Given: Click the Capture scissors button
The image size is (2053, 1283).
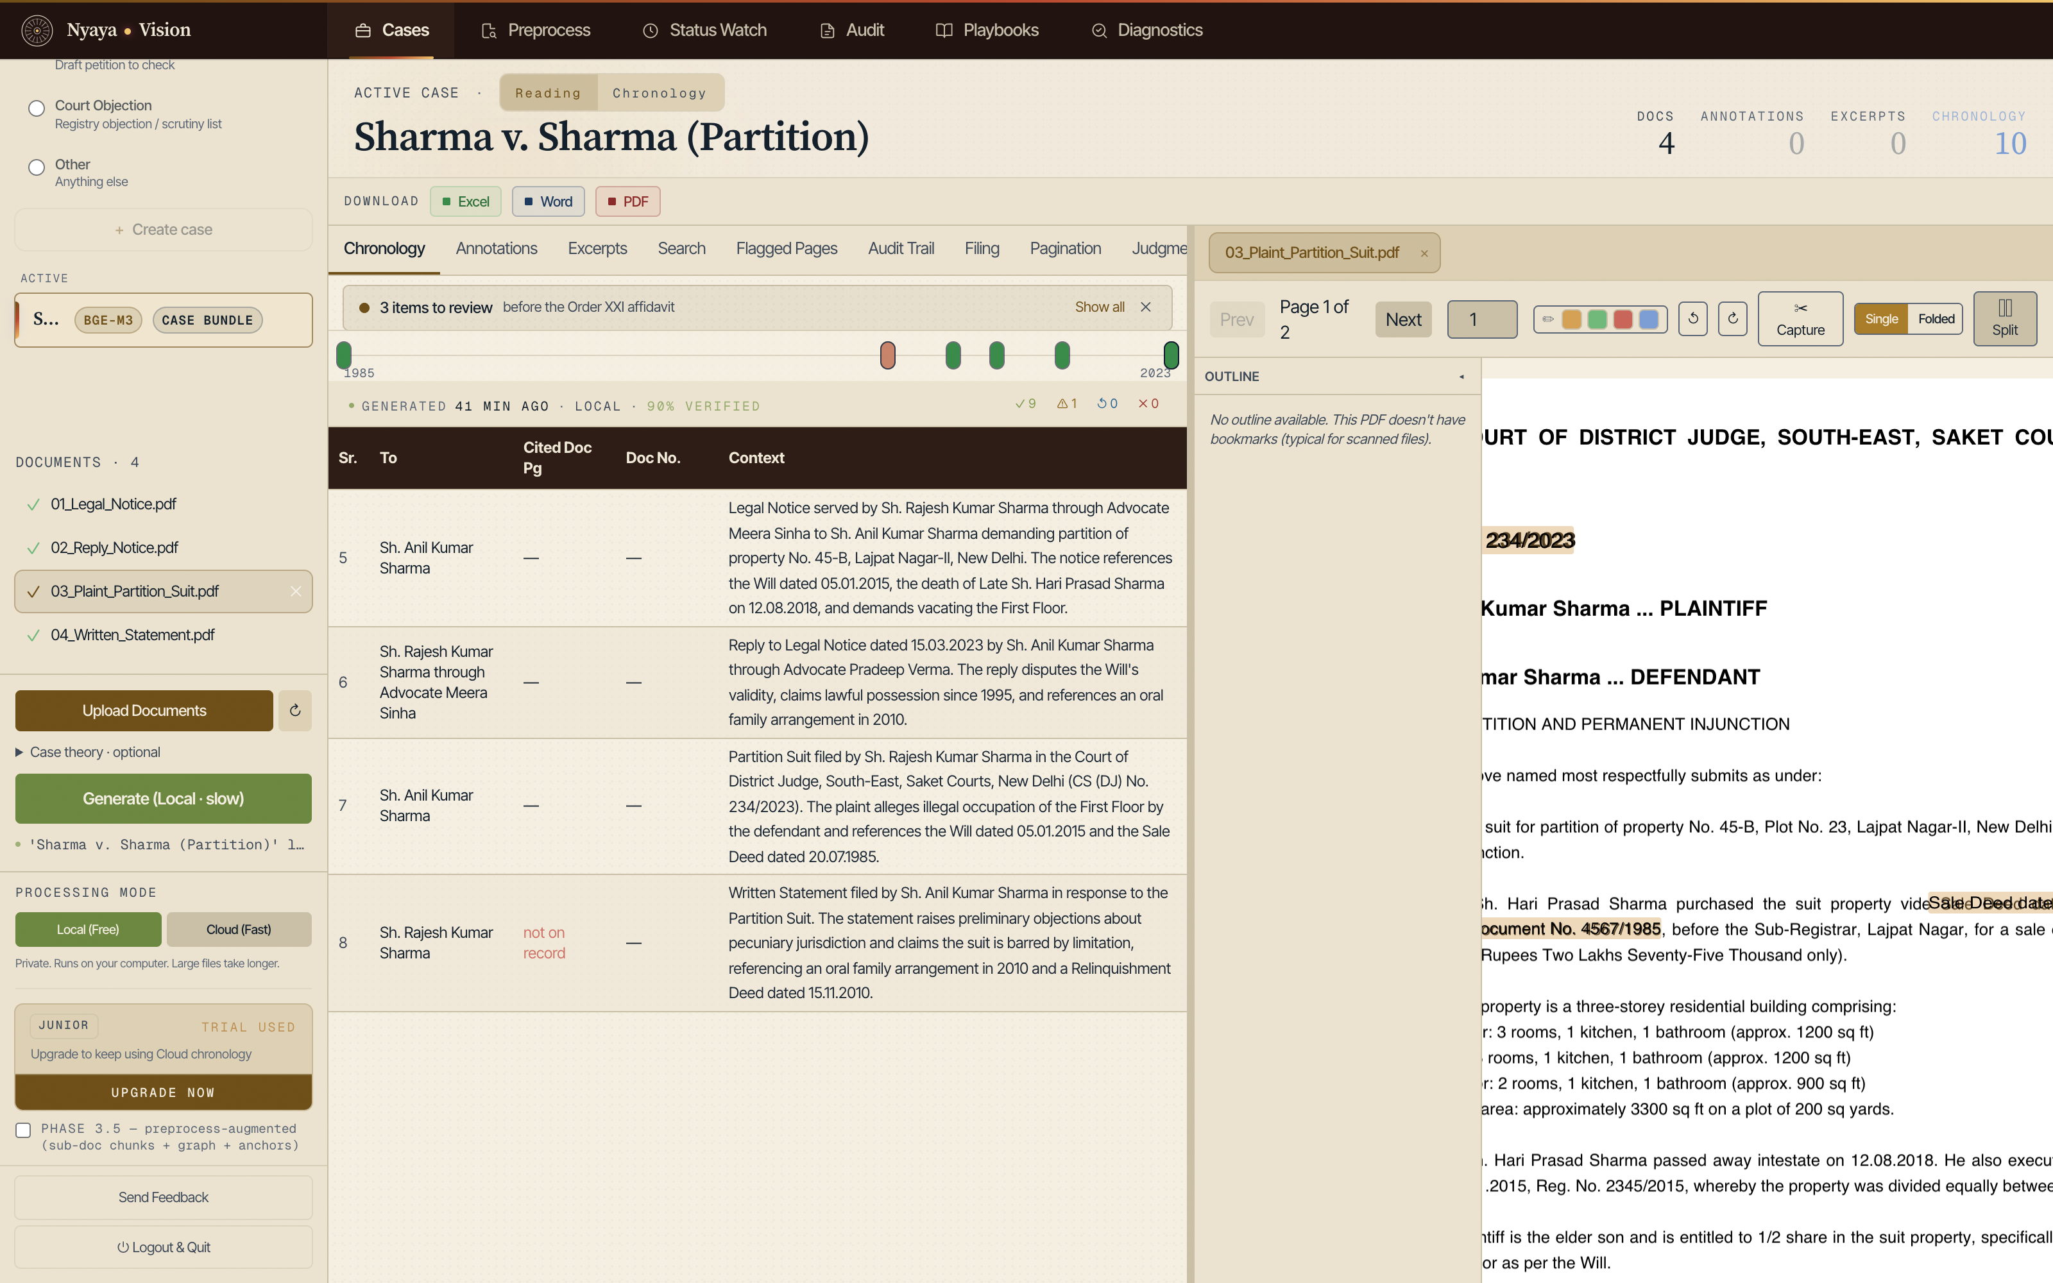Looking at the screenshot, I should (1800, 319).
